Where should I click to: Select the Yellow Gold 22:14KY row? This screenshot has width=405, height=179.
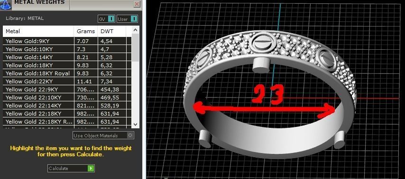coord(67,106)
